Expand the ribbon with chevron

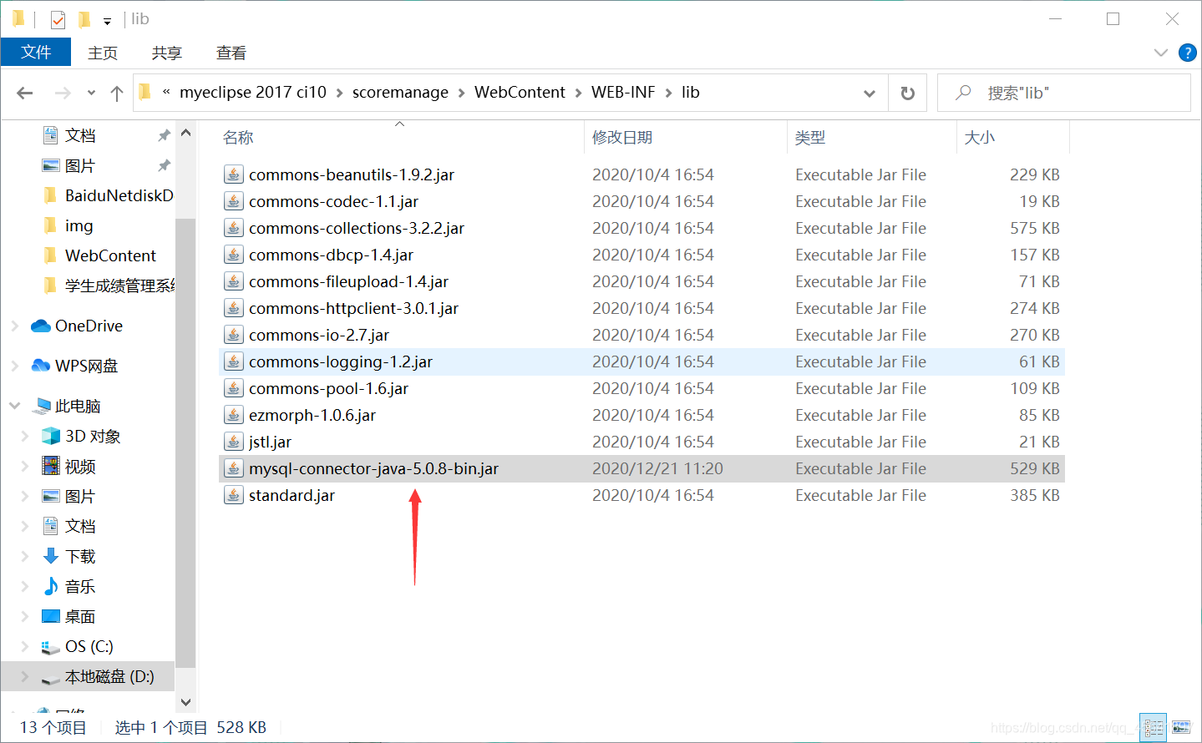tap(1160, 53)
